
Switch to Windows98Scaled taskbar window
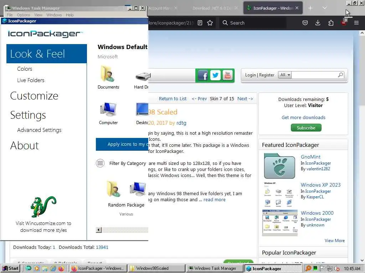pos(157,268)
